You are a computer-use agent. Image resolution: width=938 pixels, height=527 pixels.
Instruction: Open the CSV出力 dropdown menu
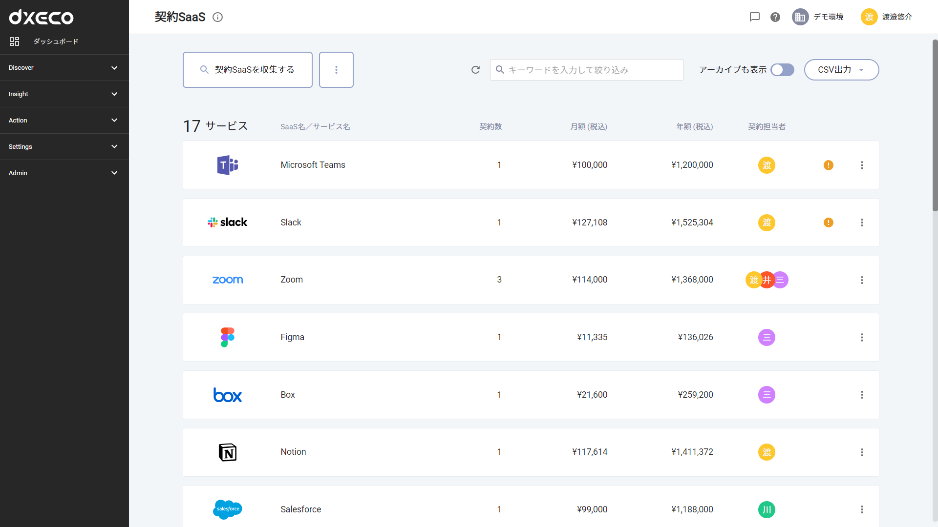tap(862, 69)
